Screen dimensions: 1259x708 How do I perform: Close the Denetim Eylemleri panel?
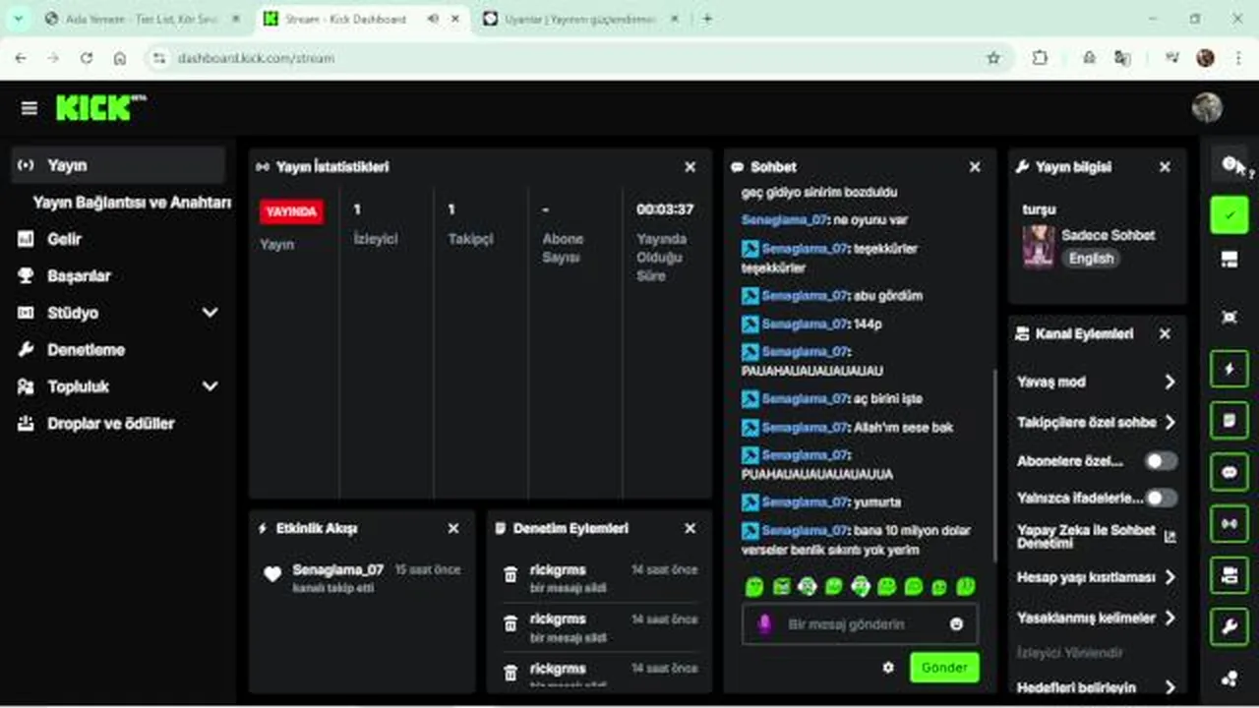(x=690, y=528)
